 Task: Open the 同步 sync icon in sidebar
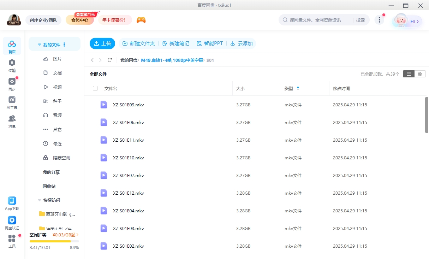click(x=12, y=84)
